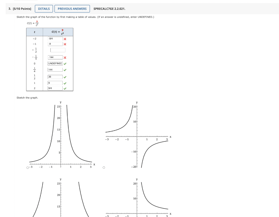Click the -9/4 answer input field

coord(55,39)
